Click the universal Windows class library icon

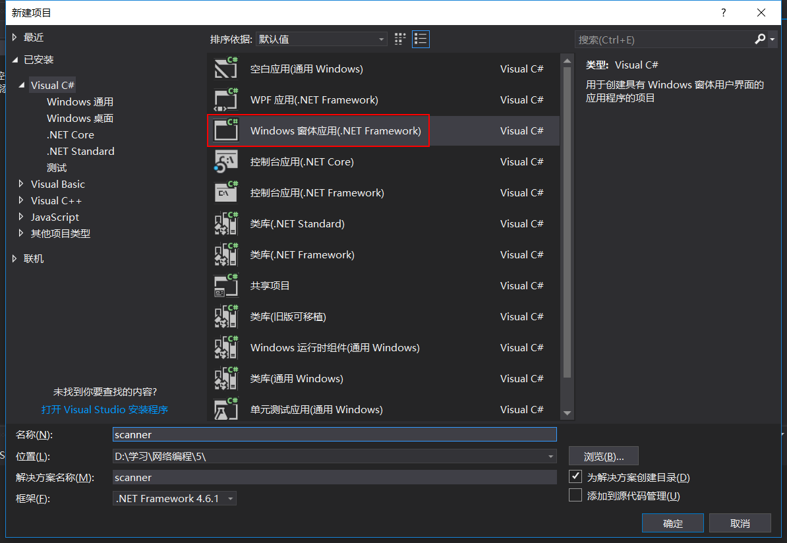click(226, 378)
